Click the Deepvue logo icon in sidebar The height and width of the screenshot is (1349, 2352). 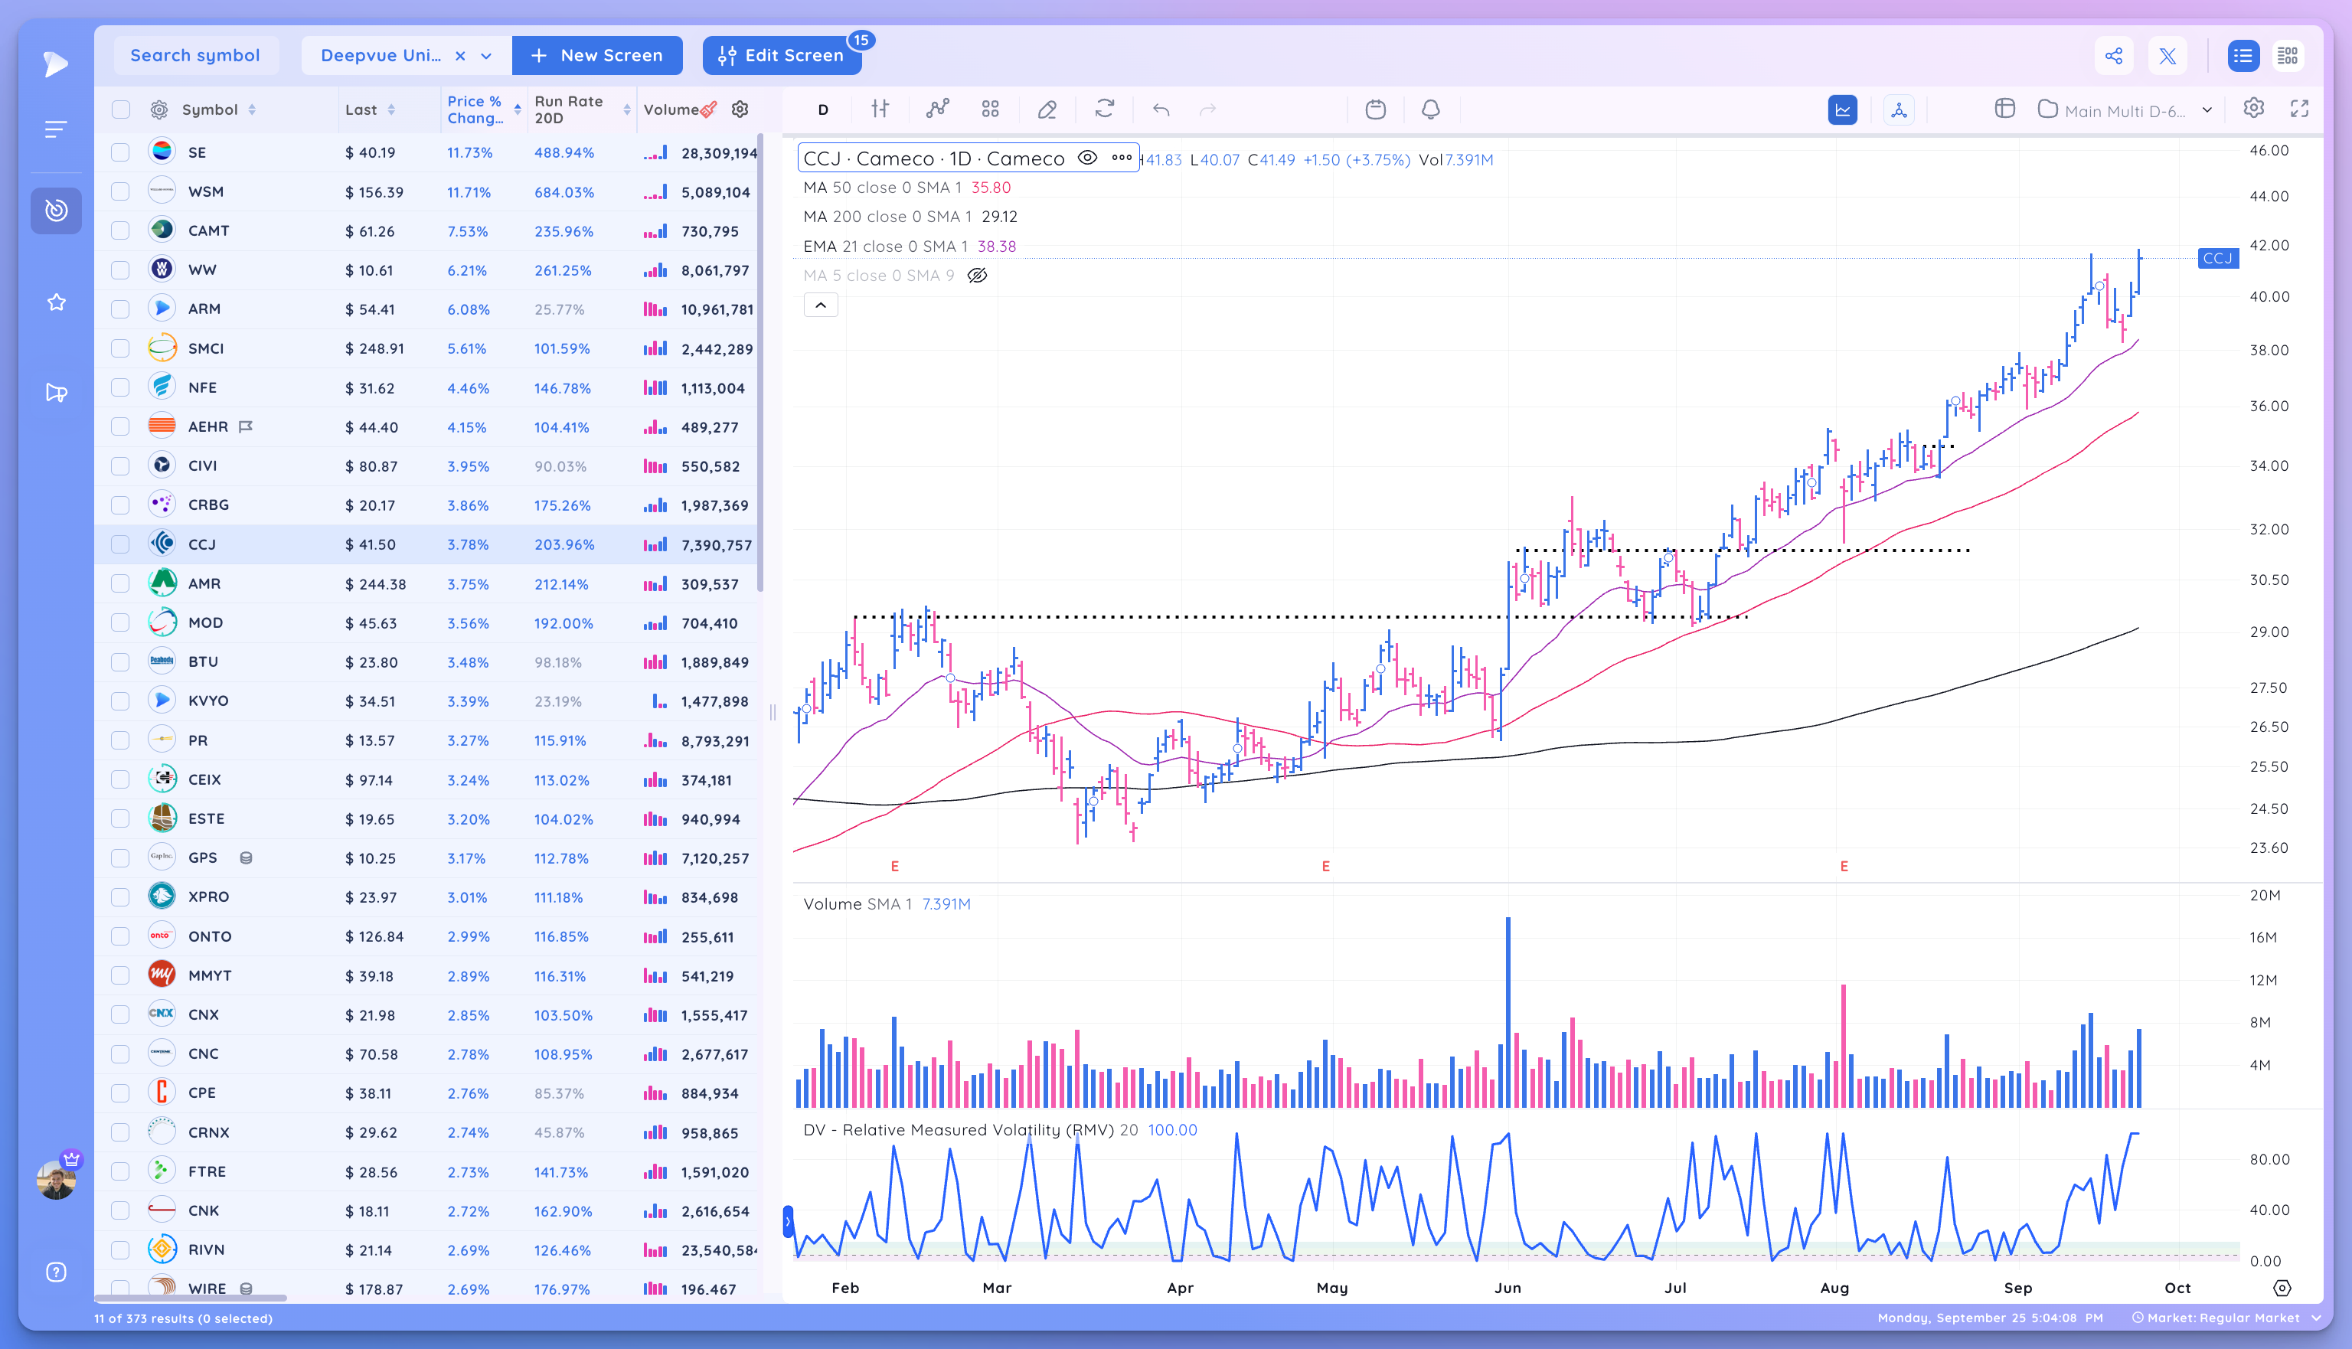56,63
